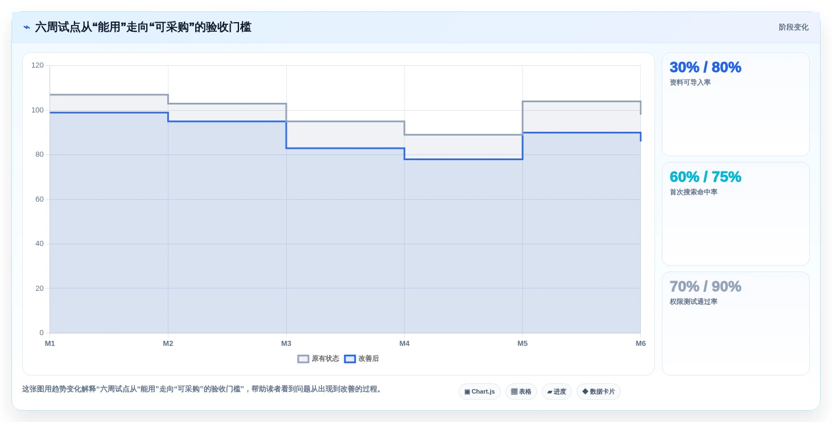
Task: Click the gray 原有状态 legend color box
Action: [303, 359]
